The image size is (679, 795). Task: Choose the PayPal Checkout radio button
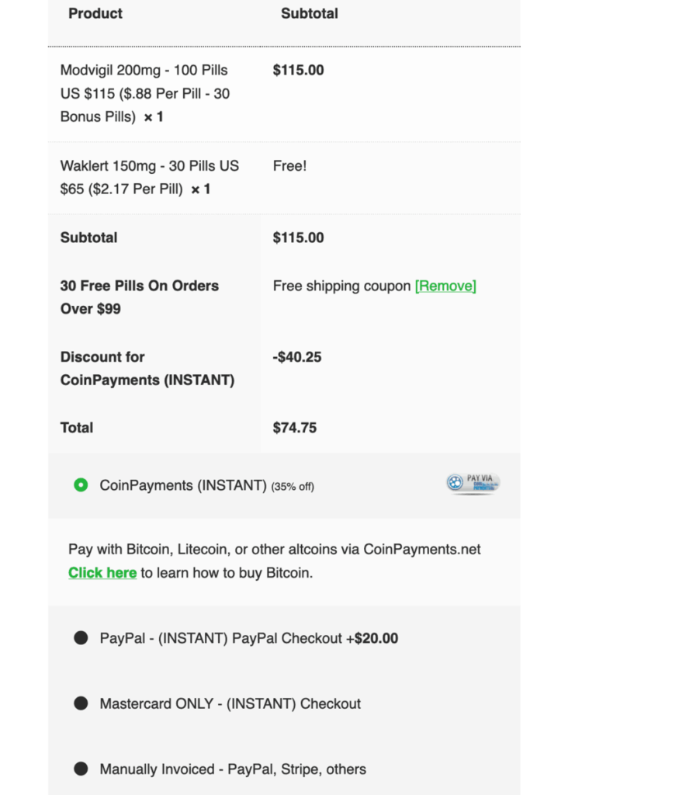tap(81, 638)
